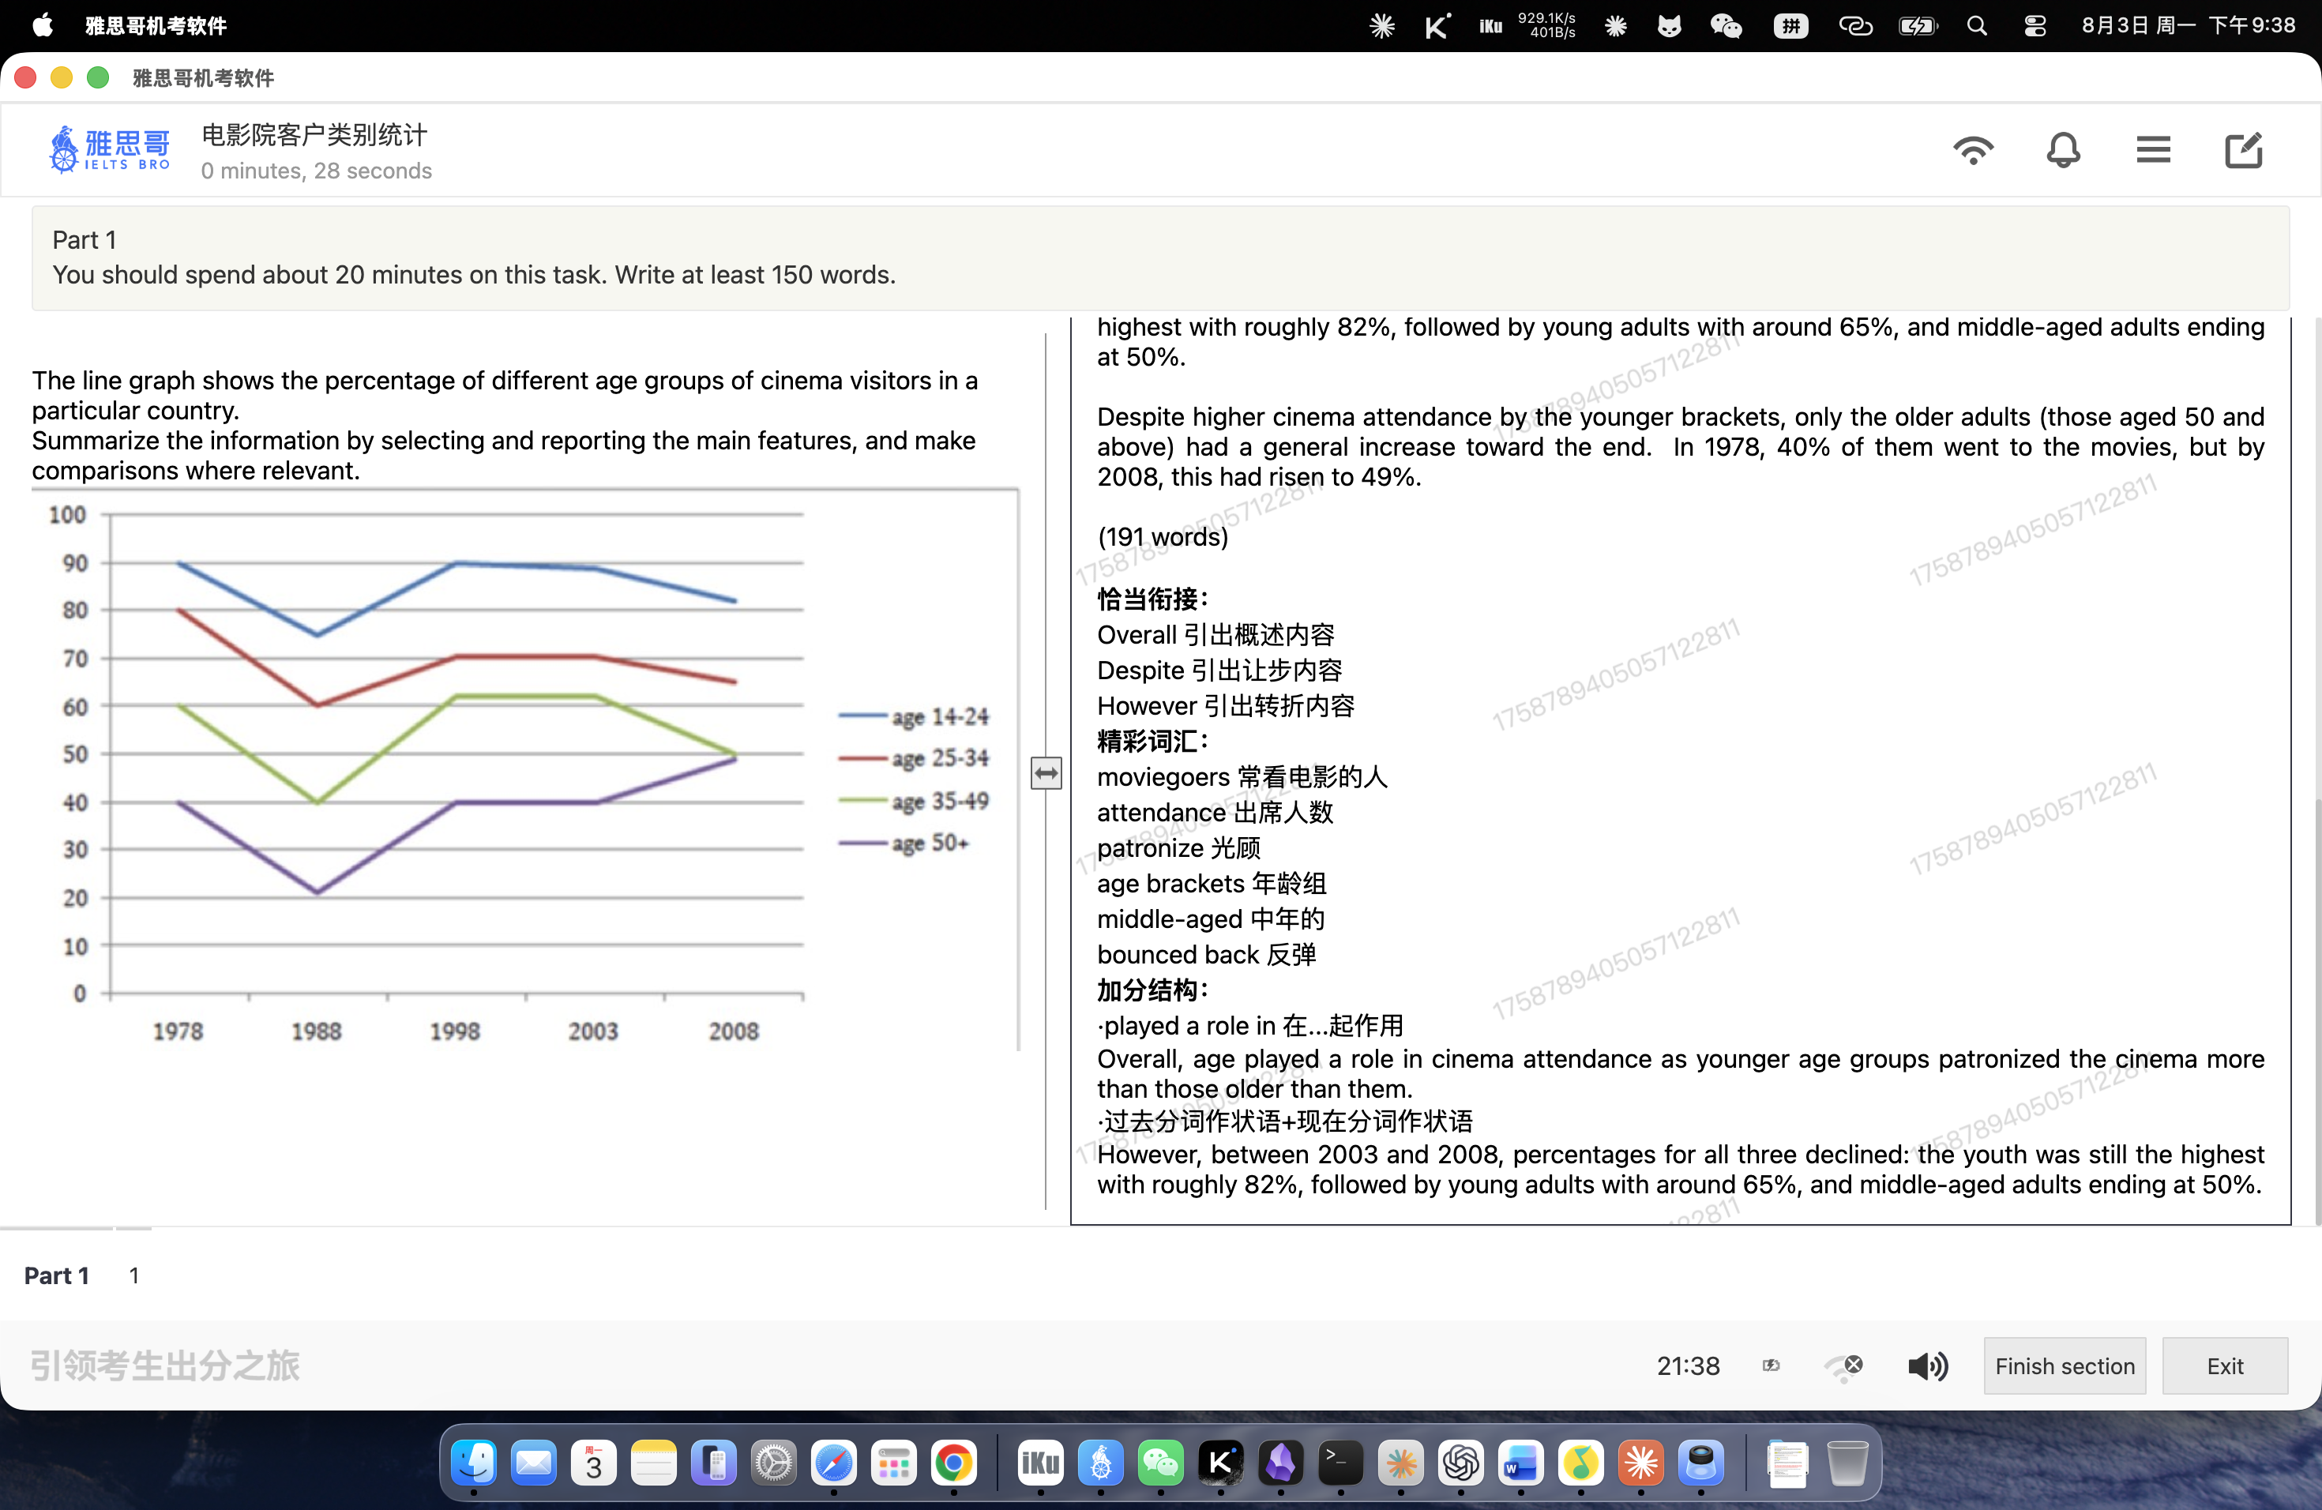2322x1510 pixels.
Task: Click the pane divider resize handle
Action: 1046,773
